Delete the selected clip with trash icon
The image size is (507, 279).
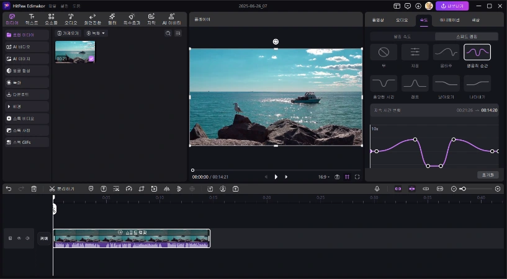pyautogui.click(x=34, y=189)
